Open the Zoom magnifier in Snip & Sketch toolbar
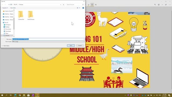This screenshot has height=97, width=172. coord(155,5)
